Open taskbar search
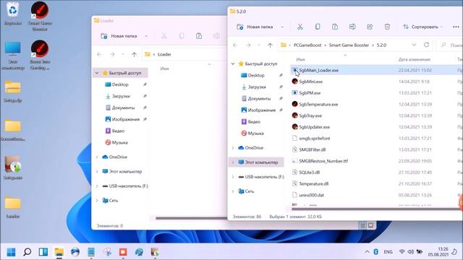 27,252
